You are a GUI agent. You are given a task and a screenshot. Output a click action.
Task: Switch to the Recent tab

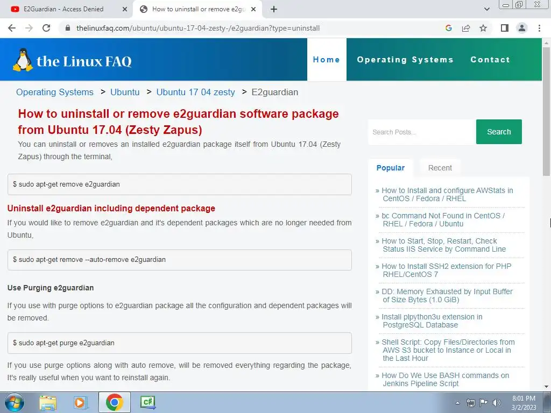440,168
